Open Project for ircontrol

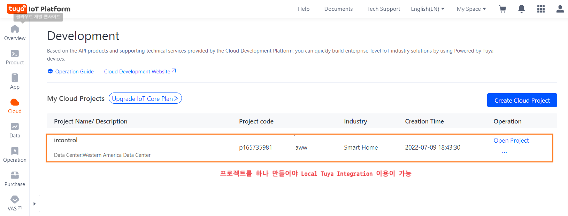(x=511, y=141)
